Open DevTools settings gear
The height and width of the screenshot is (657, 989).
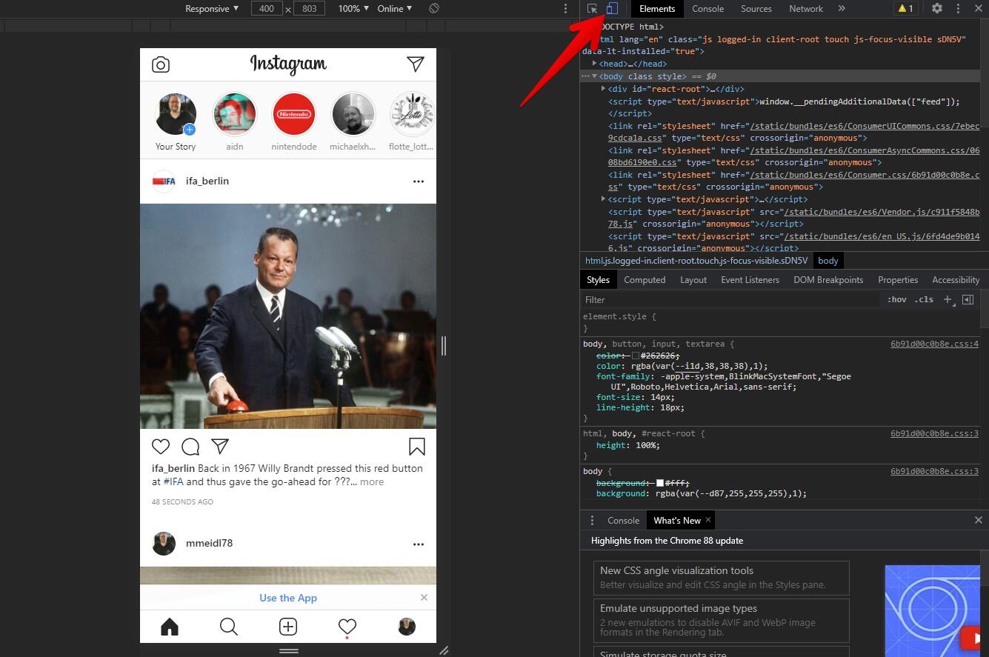click(937, 8)
